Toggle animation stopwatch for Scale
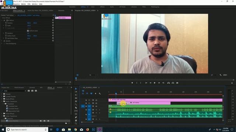The image size is (236, 132). 6,25
